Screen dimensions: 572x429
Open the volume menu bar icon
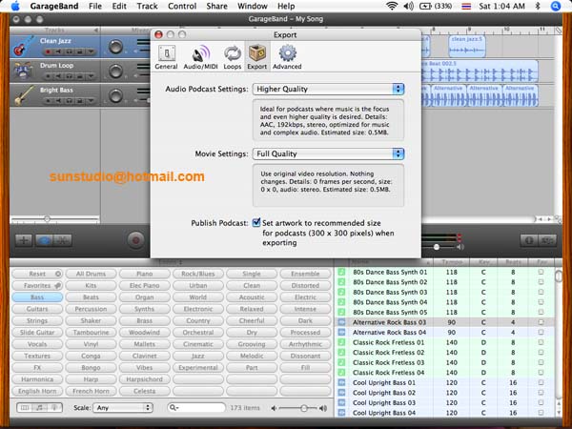409,7
